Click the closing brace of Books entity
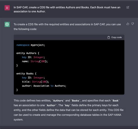 (17, 90)
